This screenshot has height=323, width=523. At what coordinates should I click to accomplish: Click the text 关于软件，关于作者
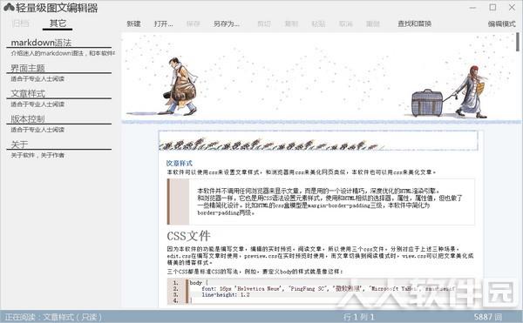(37, 155)
